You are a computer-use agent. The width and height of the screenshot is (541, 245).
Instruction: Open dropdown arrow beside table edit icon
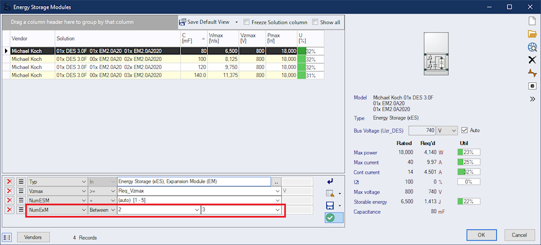click(x=340, y=194)
